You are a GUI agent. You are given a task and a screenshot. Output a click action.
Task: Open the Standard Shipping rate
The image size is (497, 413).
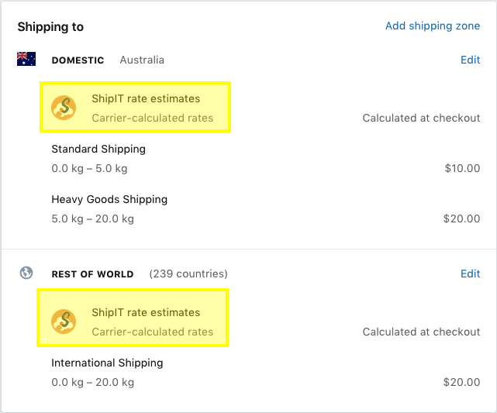(98, 149)
